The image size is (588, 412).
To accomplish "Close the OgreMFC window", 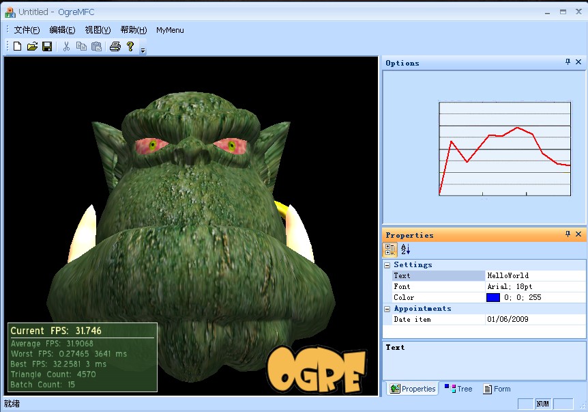I will point(578,12).
